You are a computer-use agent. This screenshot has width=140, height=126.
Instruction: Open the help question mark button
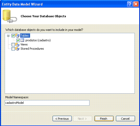coord(130,4)
